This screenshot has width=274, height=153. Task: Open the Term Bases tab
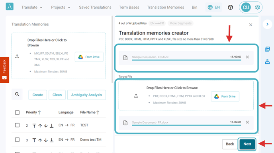(x=129, y=7)
